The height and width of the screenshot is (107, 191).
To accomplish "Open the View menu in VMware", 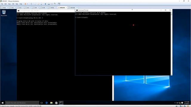I will (x=9, y=4).
